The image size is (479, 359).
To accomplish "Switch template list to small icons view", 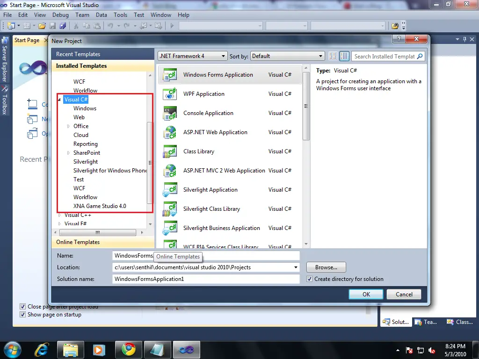I will click(x=333, y=56).
